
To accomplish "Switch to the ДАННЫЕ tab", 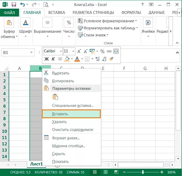I will 156,12.
